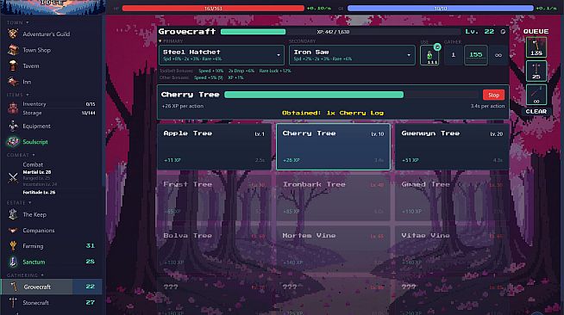Click the refresh icon next to Lv. 22

click(503, 32)
